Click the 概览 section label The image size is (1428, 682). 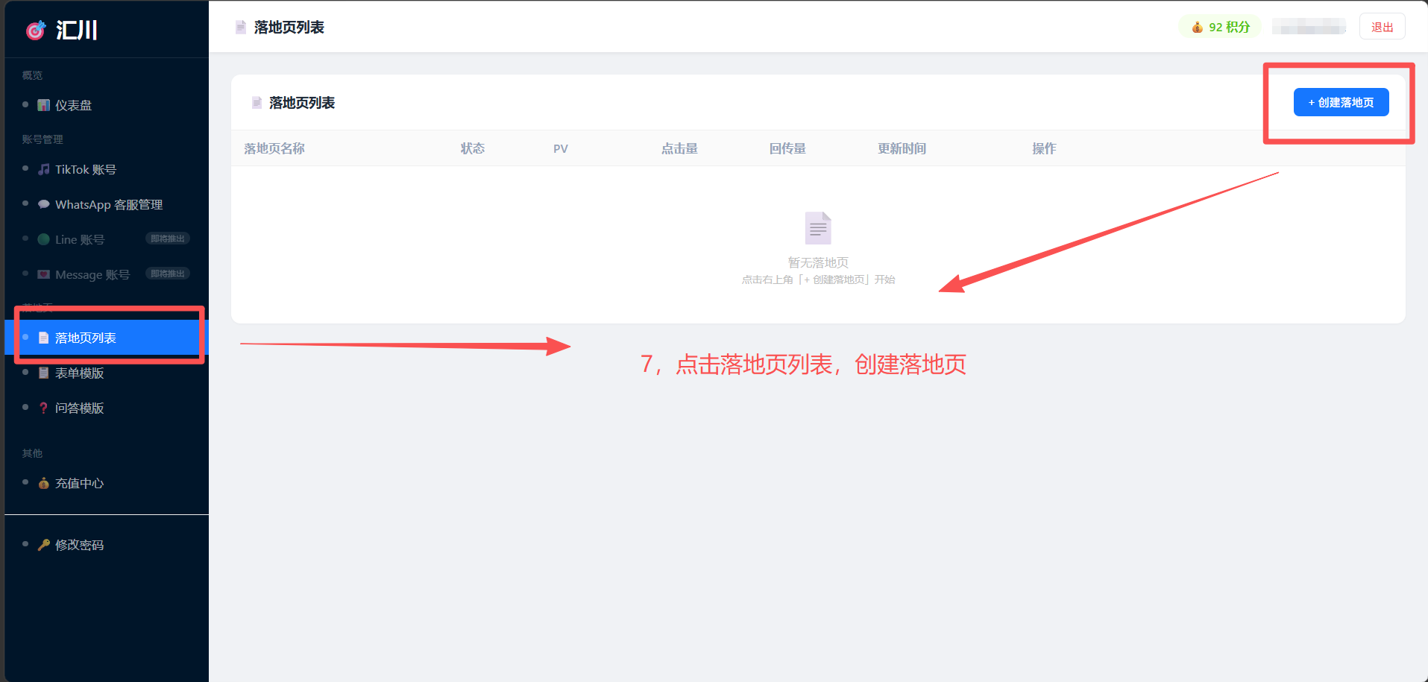click(x=32, y=75)
